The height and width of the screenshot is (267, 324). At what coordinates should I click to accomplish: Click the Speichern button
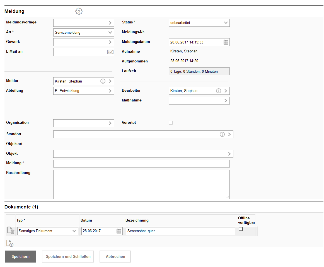tap(20, 256)
